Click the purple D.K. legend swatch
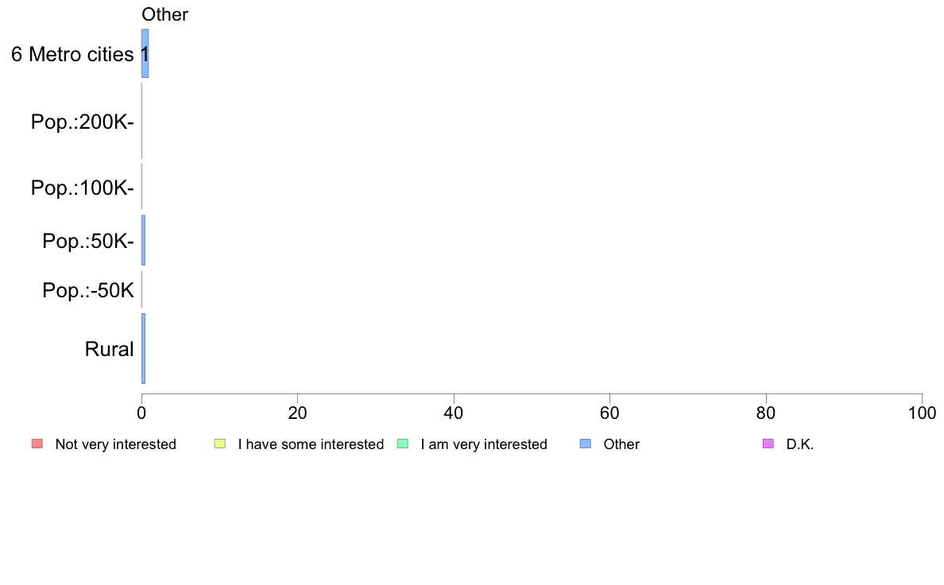 768,444
